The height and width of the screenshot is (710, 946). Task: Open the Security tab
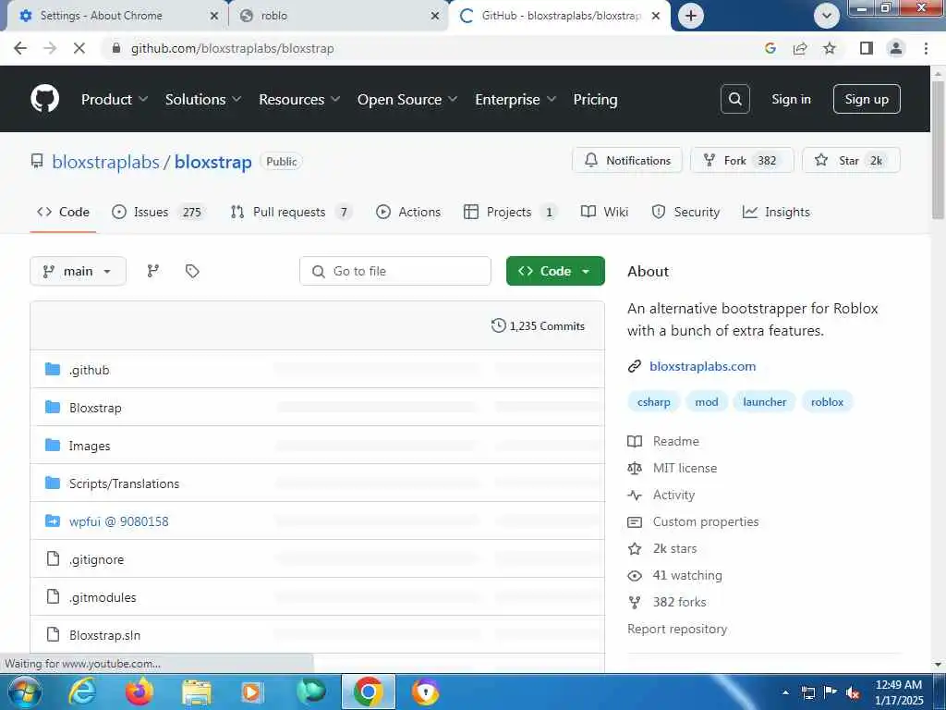(x=686, y=212)
